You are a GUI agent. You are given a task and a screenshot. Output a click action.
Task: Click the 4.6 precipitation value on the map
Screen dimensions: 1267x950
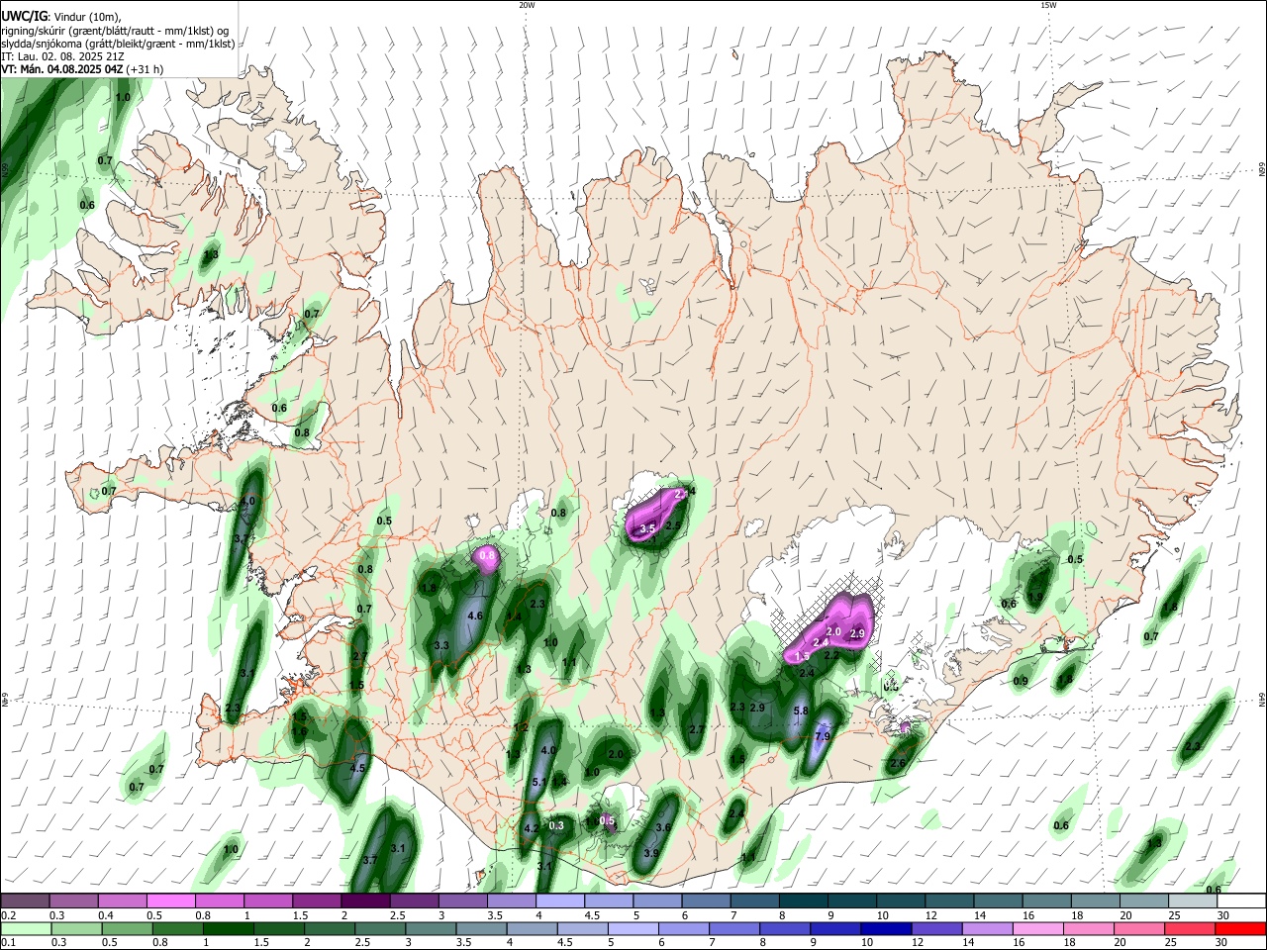coord(474,617)
